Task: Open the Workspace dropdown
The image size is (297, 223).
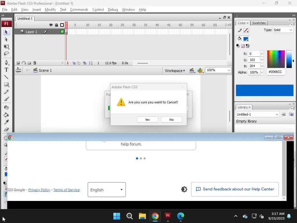Action: 175,71
